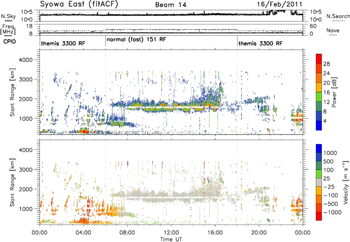Click the 12:00 time tick label
The width and height of the screenshot is (350, 242).
coord(171,233)
